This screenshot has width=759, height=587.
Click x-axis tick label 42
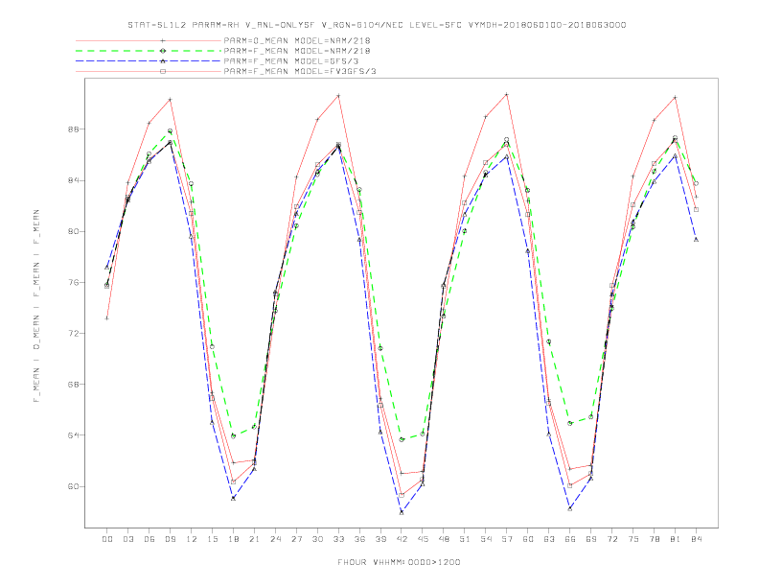[402, 539]
